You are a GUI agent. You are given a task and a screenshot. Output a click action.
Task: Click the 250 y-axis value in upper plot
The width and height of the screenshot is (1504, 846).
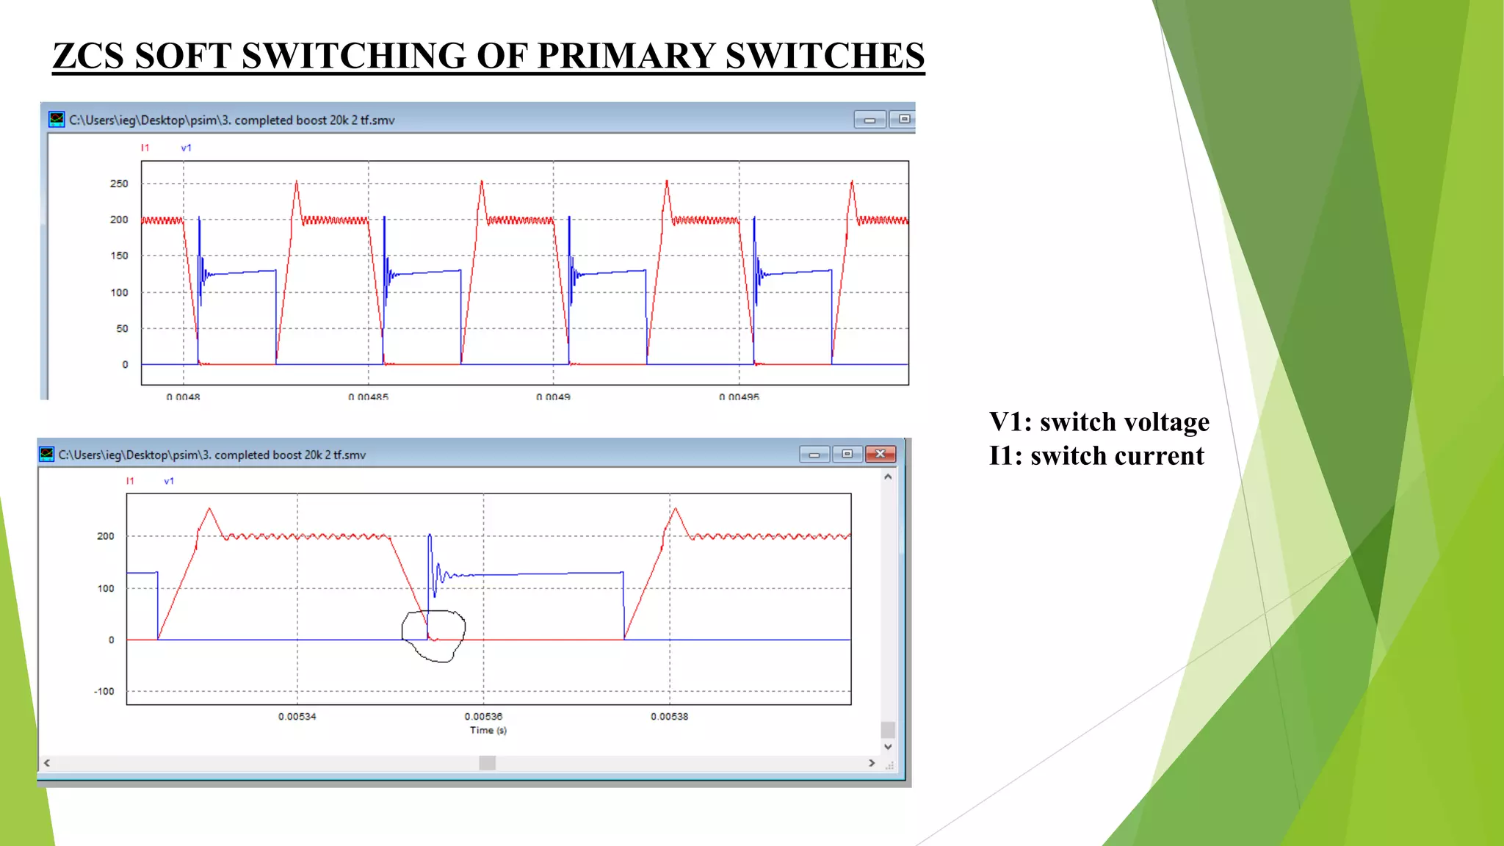pyautogui.click(x=119, y=184)
